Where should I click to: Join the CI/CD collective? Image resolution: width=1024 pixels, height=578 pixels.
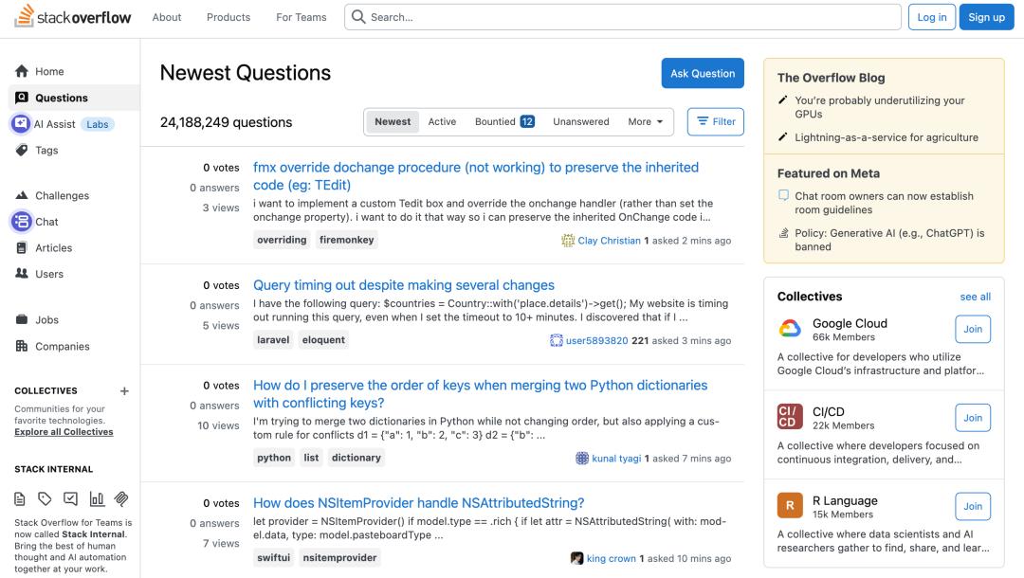click(x=973, y=418)
